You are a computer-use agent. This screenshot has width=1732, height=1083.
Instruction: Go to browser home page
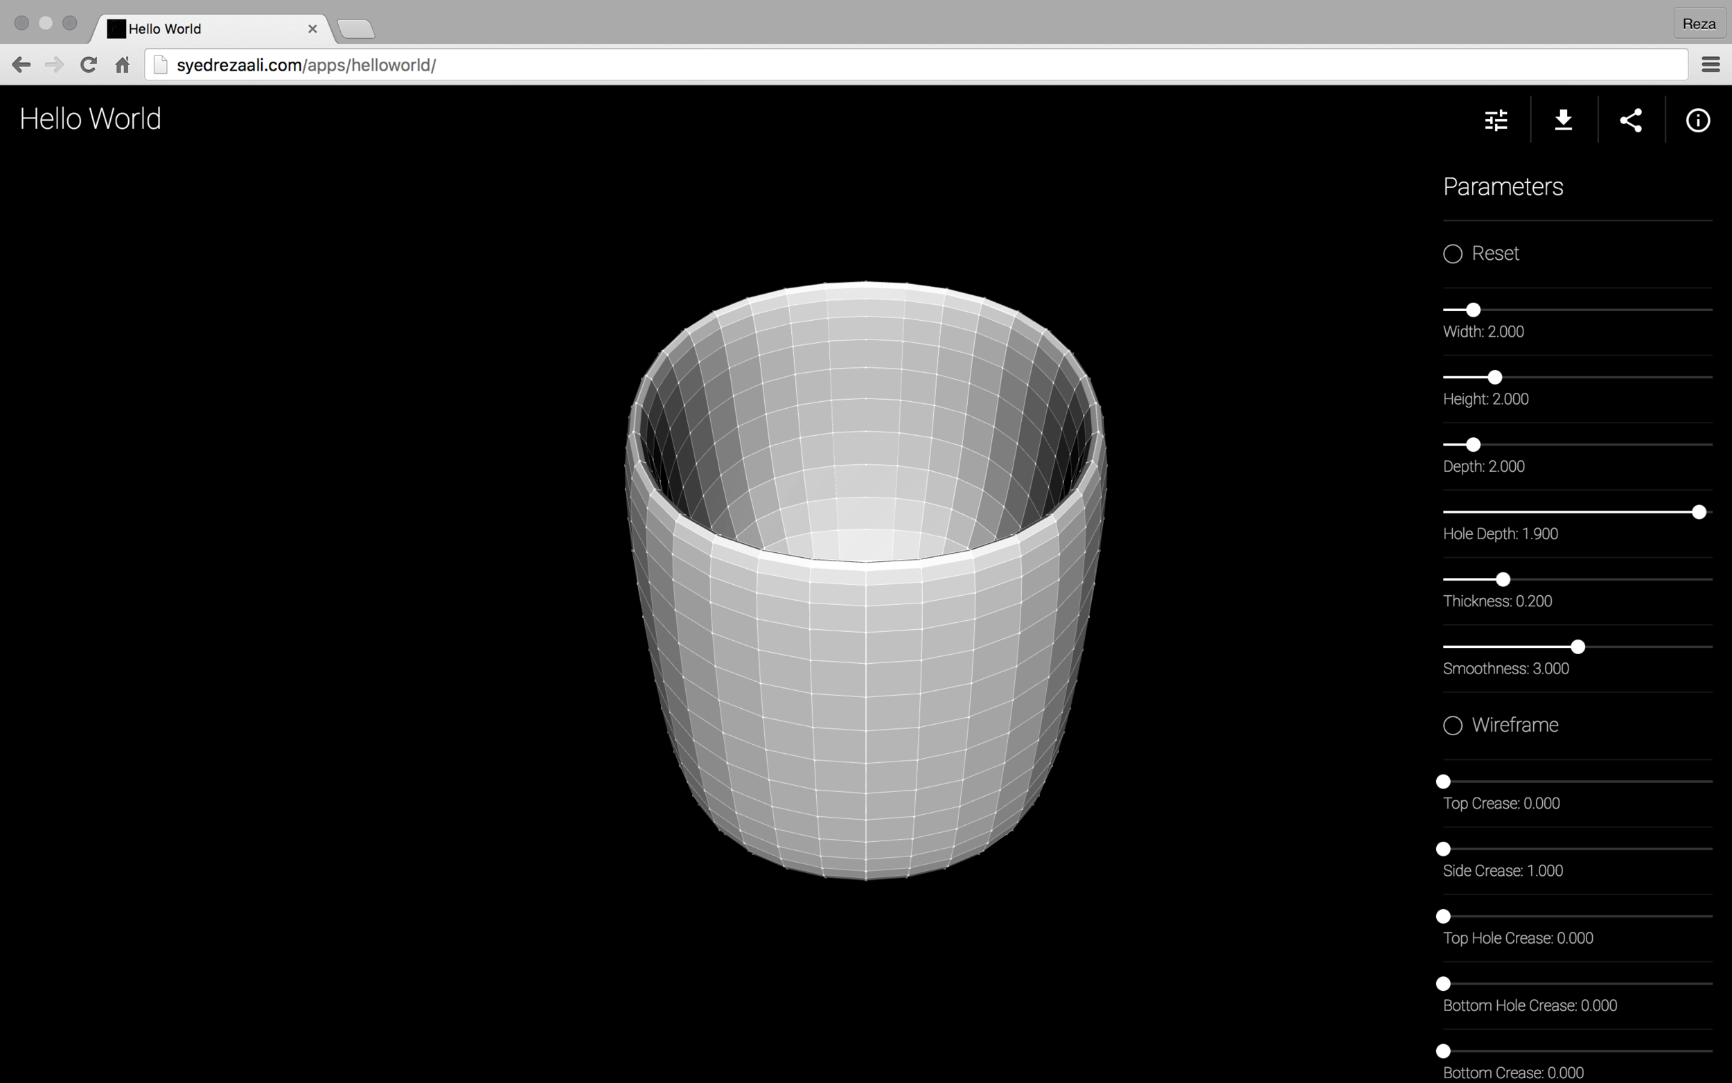point(122,64)
